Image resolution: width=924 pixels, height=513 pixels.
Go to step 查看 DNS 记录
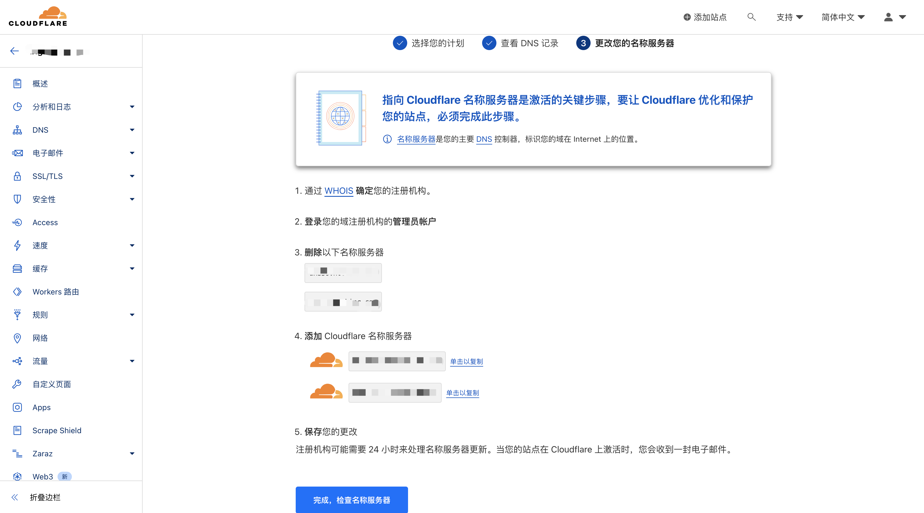coord(520,43)
